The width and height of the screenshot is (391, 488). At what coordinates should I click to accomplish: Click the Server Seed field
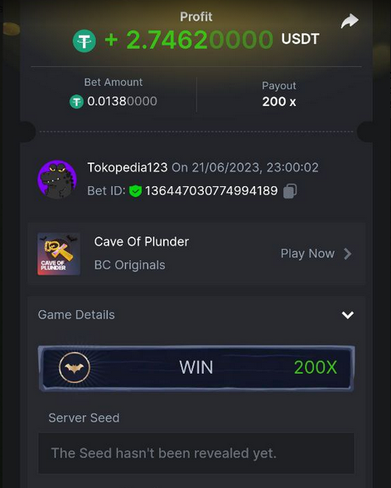[x=196, y=453]
